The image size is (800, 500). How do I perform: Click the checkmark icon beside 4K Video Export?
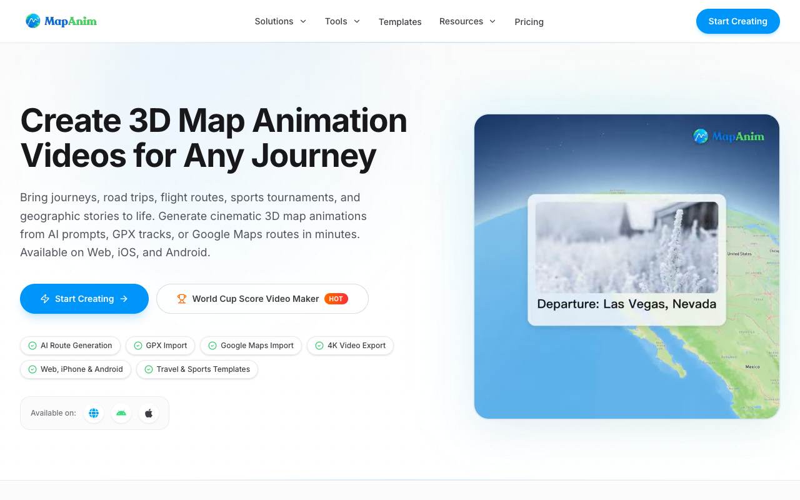point(319,346)
